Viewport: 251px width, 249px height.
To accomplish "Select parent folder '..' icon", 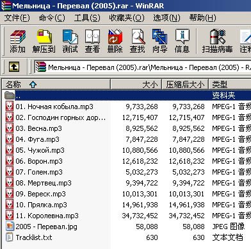I will [x=10, y=95].
